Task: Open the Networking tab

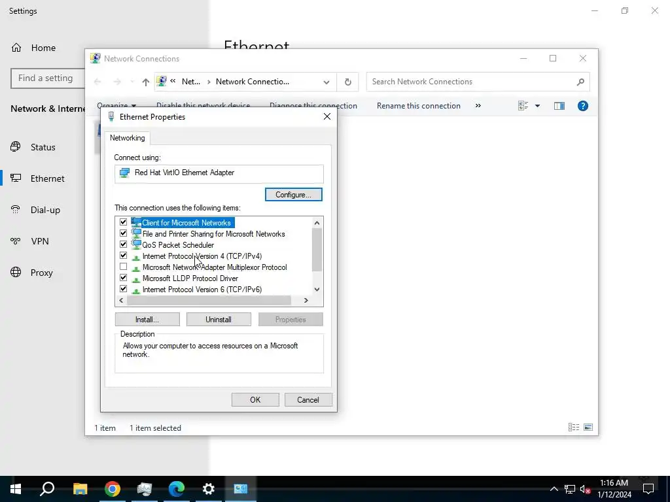Action: click(x=128, y=138)
